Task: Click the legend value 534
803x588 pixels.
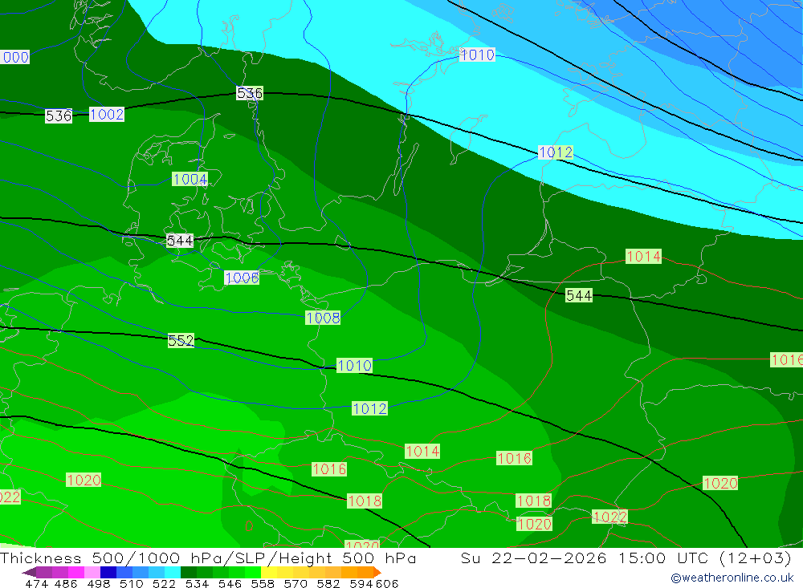Action: point(198,583)
